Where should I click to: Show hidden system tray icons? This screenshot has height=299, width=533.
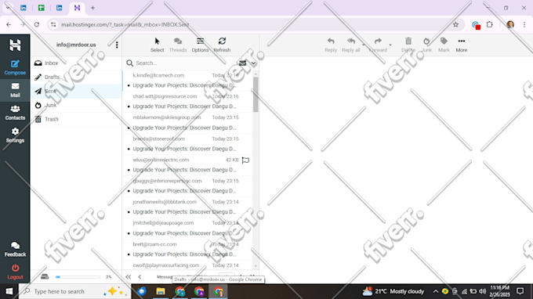point(436,291)
